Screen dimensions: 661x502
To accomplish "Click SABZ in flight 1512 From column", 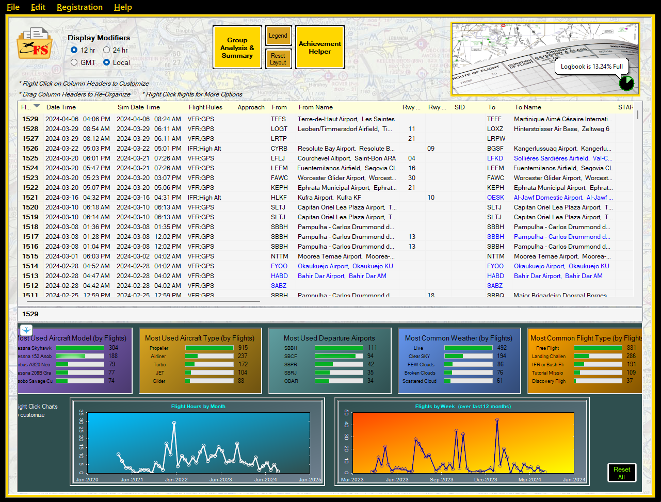I will (279, 286).
